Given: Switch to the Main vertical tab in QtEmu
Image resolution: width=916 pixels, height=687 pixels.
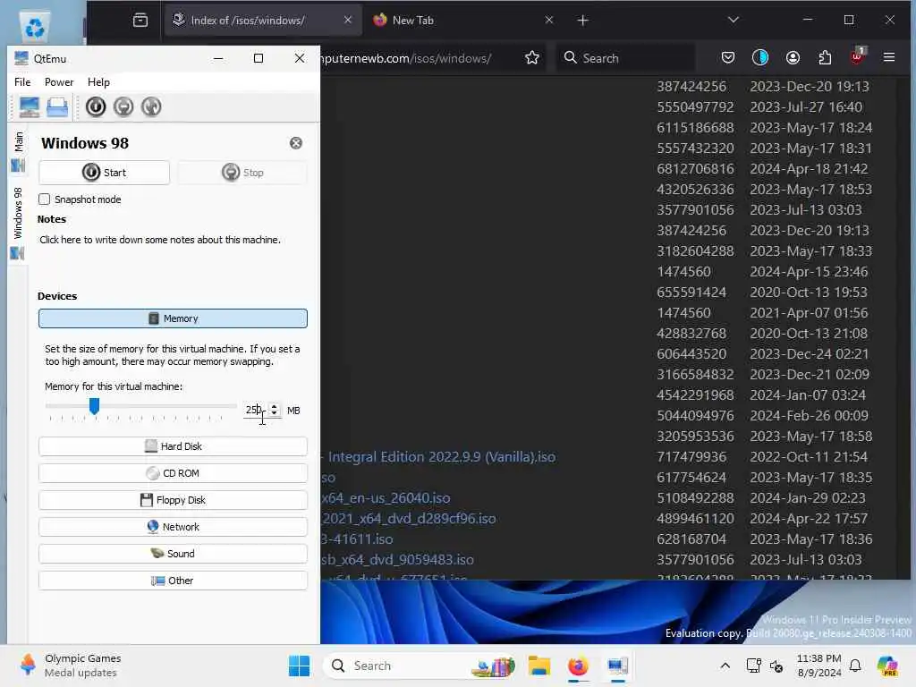Looking at the screenshot, I should 18,151.
